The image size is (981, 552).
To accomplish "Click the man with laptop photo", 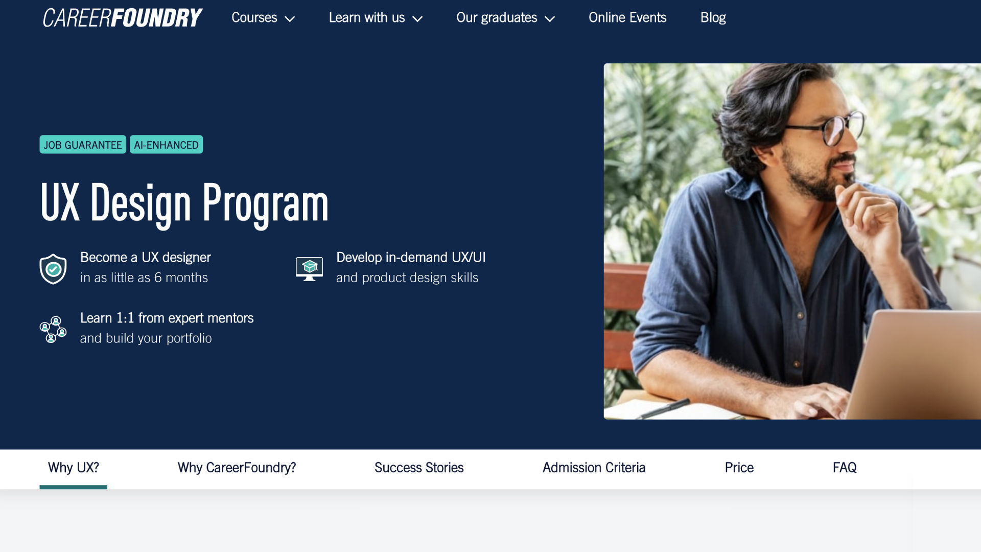I will (x=792, y=241).
